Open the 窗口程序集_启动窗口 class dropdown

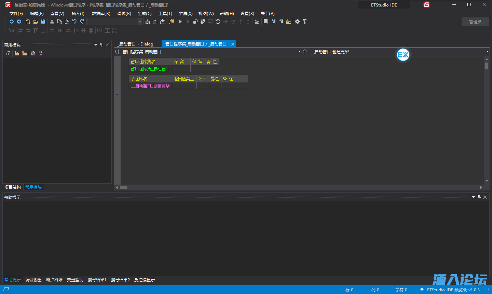tap(299, 52)
